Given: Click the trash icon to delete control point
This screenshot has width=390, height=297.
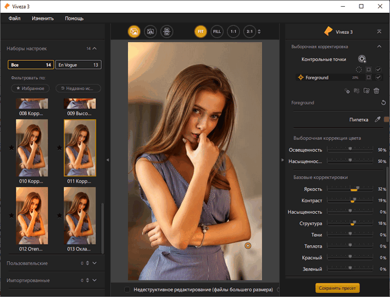Looking at the screenshot, I should pyautogui.click(x=377, y=91).
